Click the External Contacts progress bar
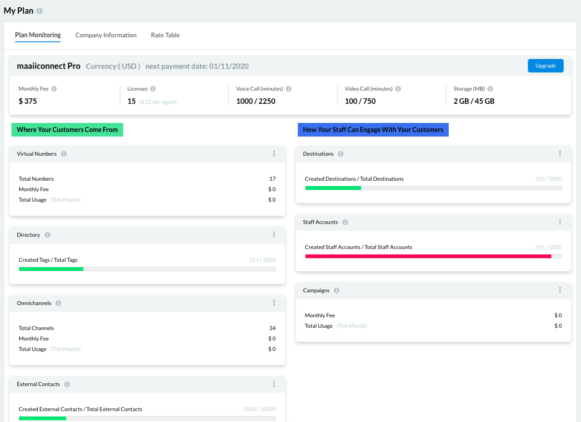 pos(147,418)
